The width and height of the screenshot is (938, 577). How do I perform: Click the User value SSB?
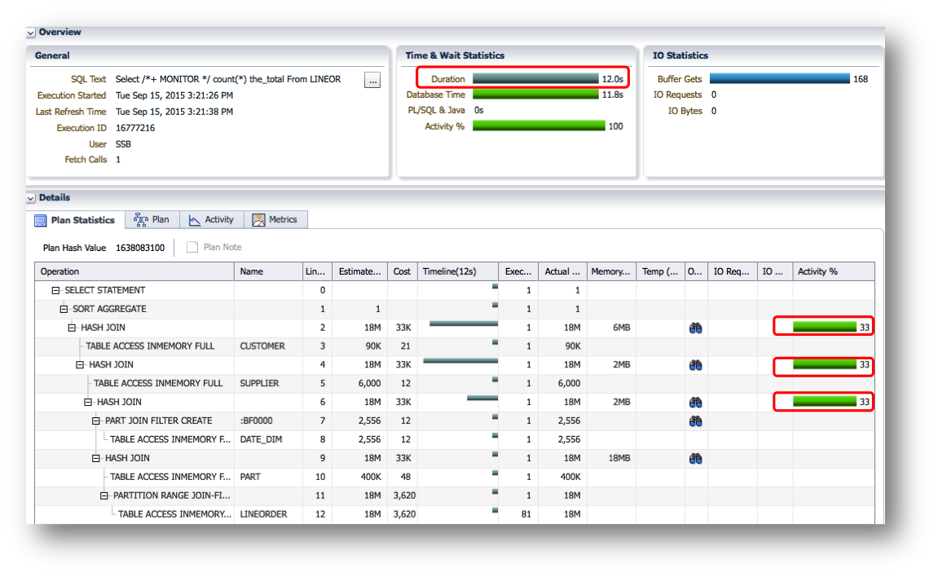(x=123, y=144)
